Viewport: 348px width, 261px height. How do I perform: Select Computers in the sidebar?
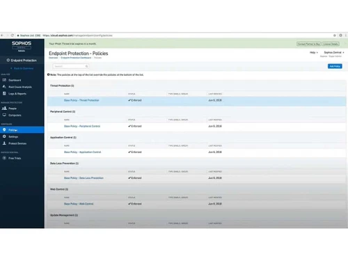pyautogui.click(x=15, y=115)
